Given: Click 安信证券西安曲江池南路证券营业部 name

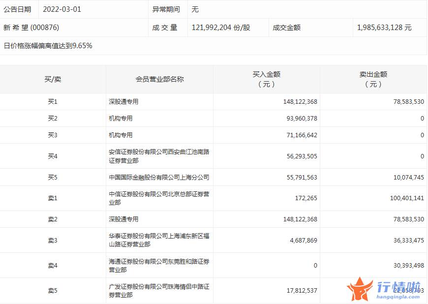Looking at the screenshot, I should point(159,156).
